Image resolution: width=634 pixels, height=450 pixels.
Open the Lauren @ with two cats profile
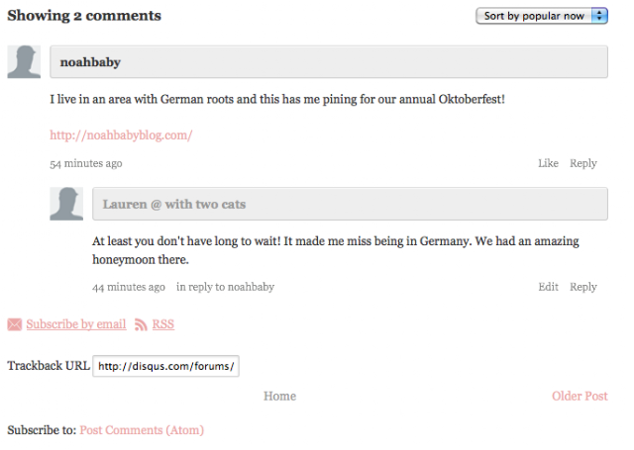pos(174,205)
